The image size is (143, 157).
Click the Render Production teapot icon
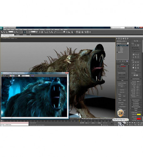(90, 32)
